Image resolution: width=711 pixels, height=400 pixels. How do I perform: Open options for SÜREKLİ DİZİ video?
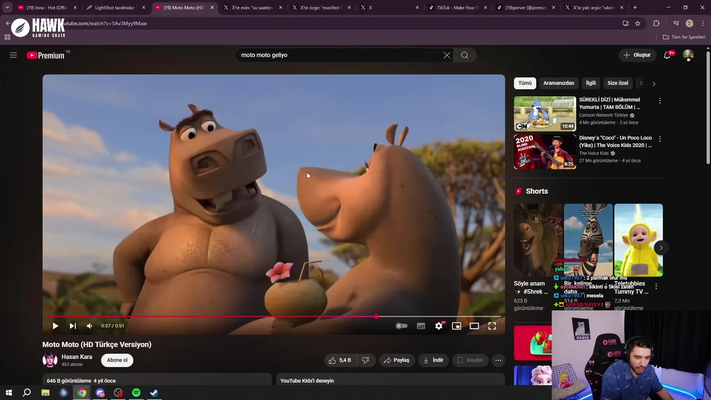tap(660, 101)
